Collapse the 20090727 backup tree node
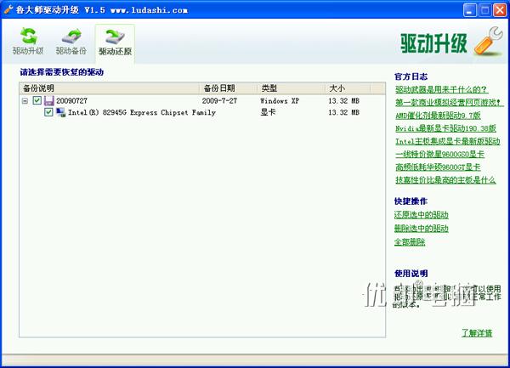This screenshot has height=368, width=510. point(25,101)
